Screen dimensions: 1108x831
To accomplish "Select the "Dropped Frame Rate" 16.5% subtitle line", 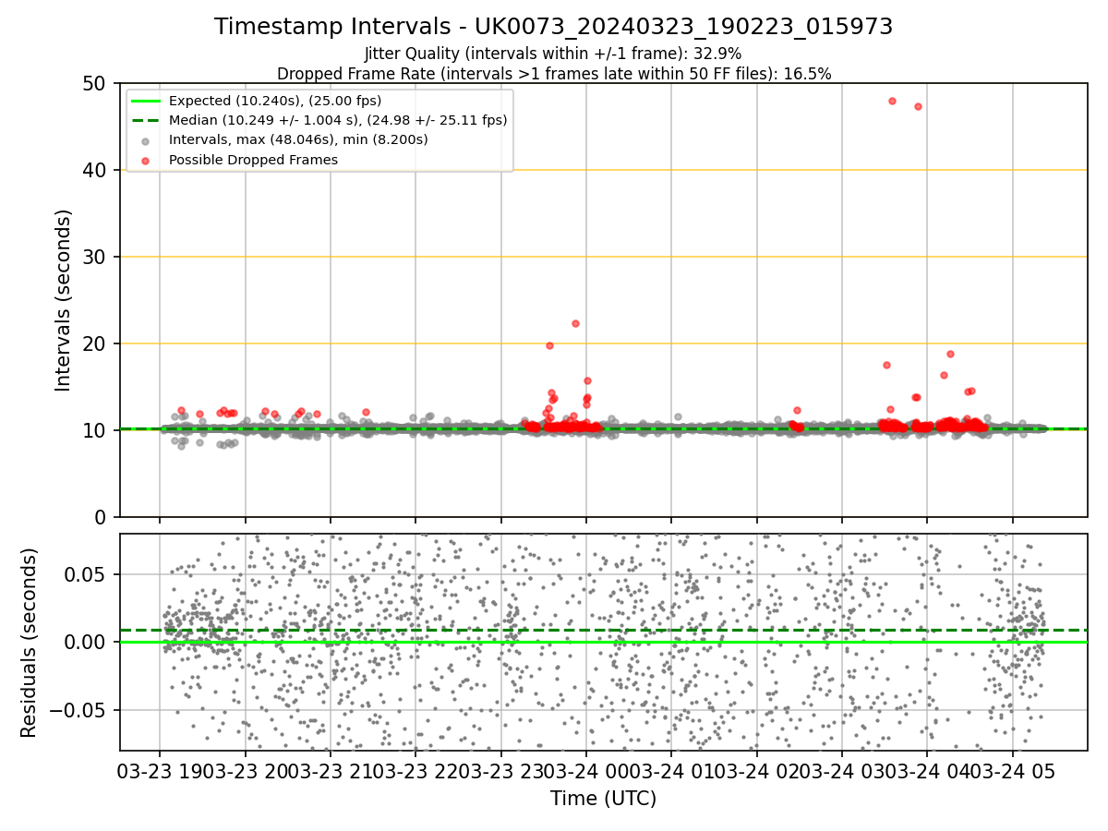I will tap(553, 74).
